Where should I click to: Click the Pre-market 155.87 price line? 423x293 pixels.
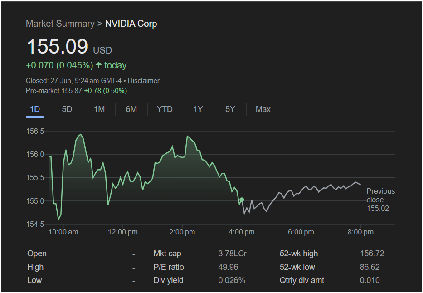(x=76, y=91)
